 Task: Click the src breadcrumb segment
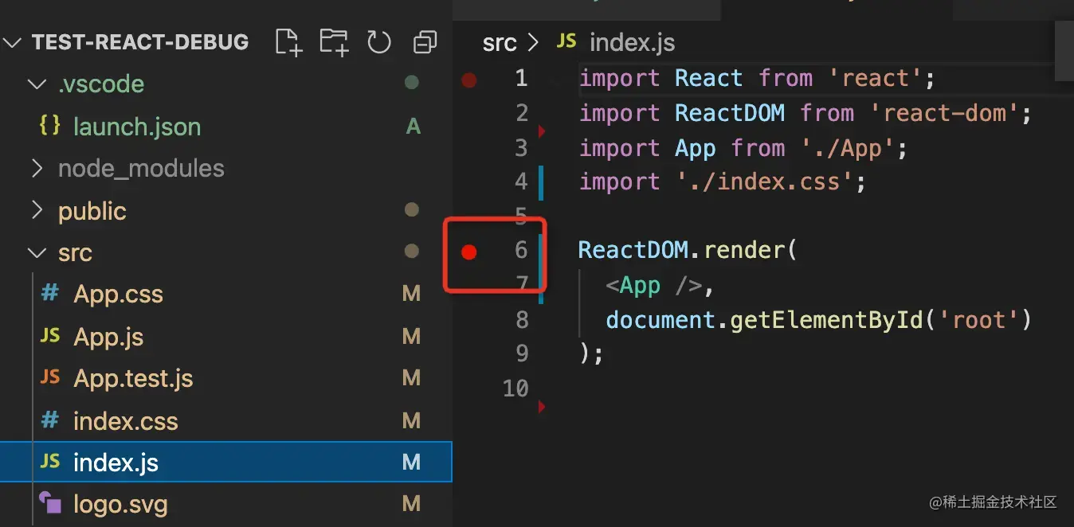pos(500,42)
